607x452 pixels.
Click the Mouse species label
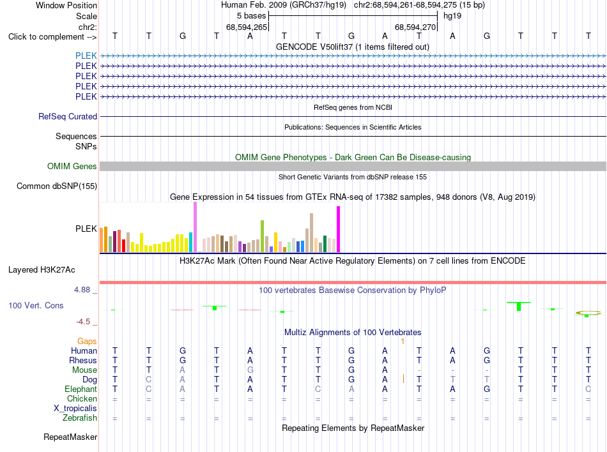click(x=84, y=370)
